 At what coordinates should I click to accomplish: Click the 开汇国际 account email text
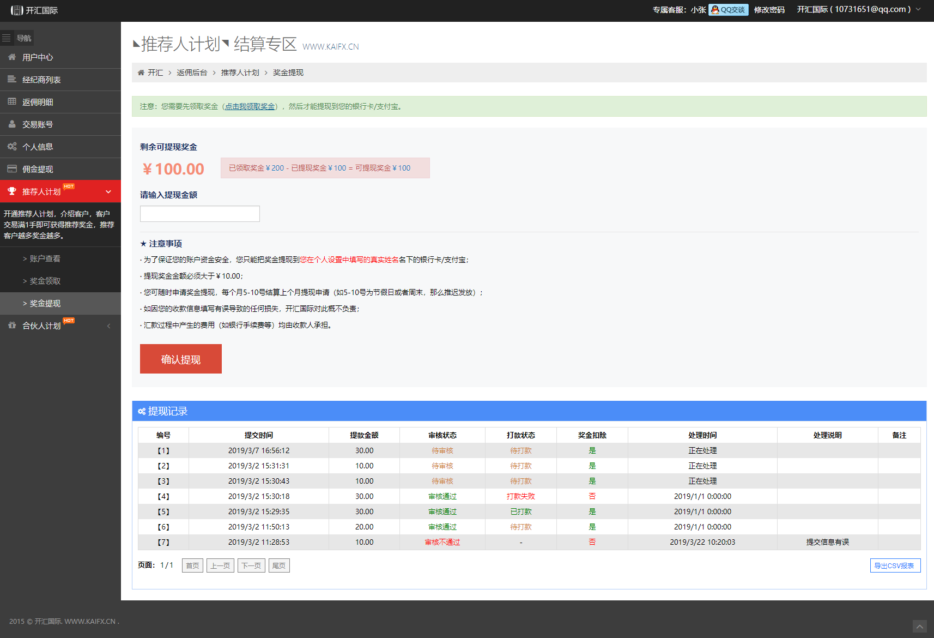pos(854,9)
